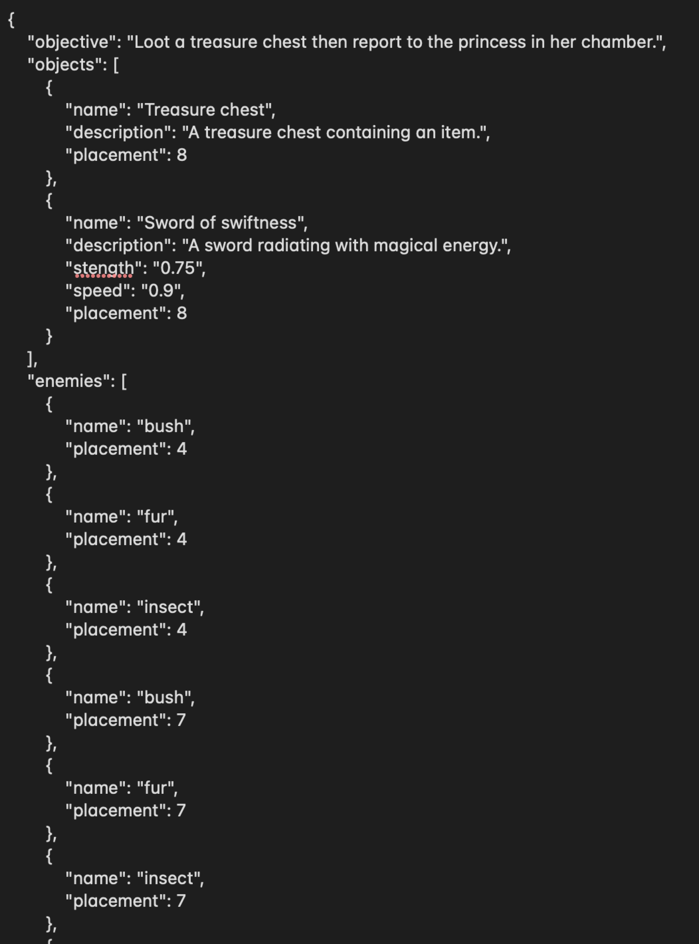Click the misspelled "stength" key

click(x=104, y=268)
